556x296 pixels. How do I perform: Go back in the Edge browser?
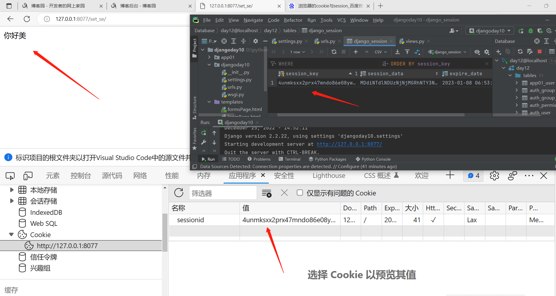click(10, 19)
